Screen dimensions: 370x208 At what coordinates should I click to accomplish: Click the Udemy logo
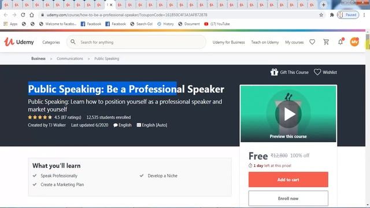pyautogui.click(x=19, y=42)
